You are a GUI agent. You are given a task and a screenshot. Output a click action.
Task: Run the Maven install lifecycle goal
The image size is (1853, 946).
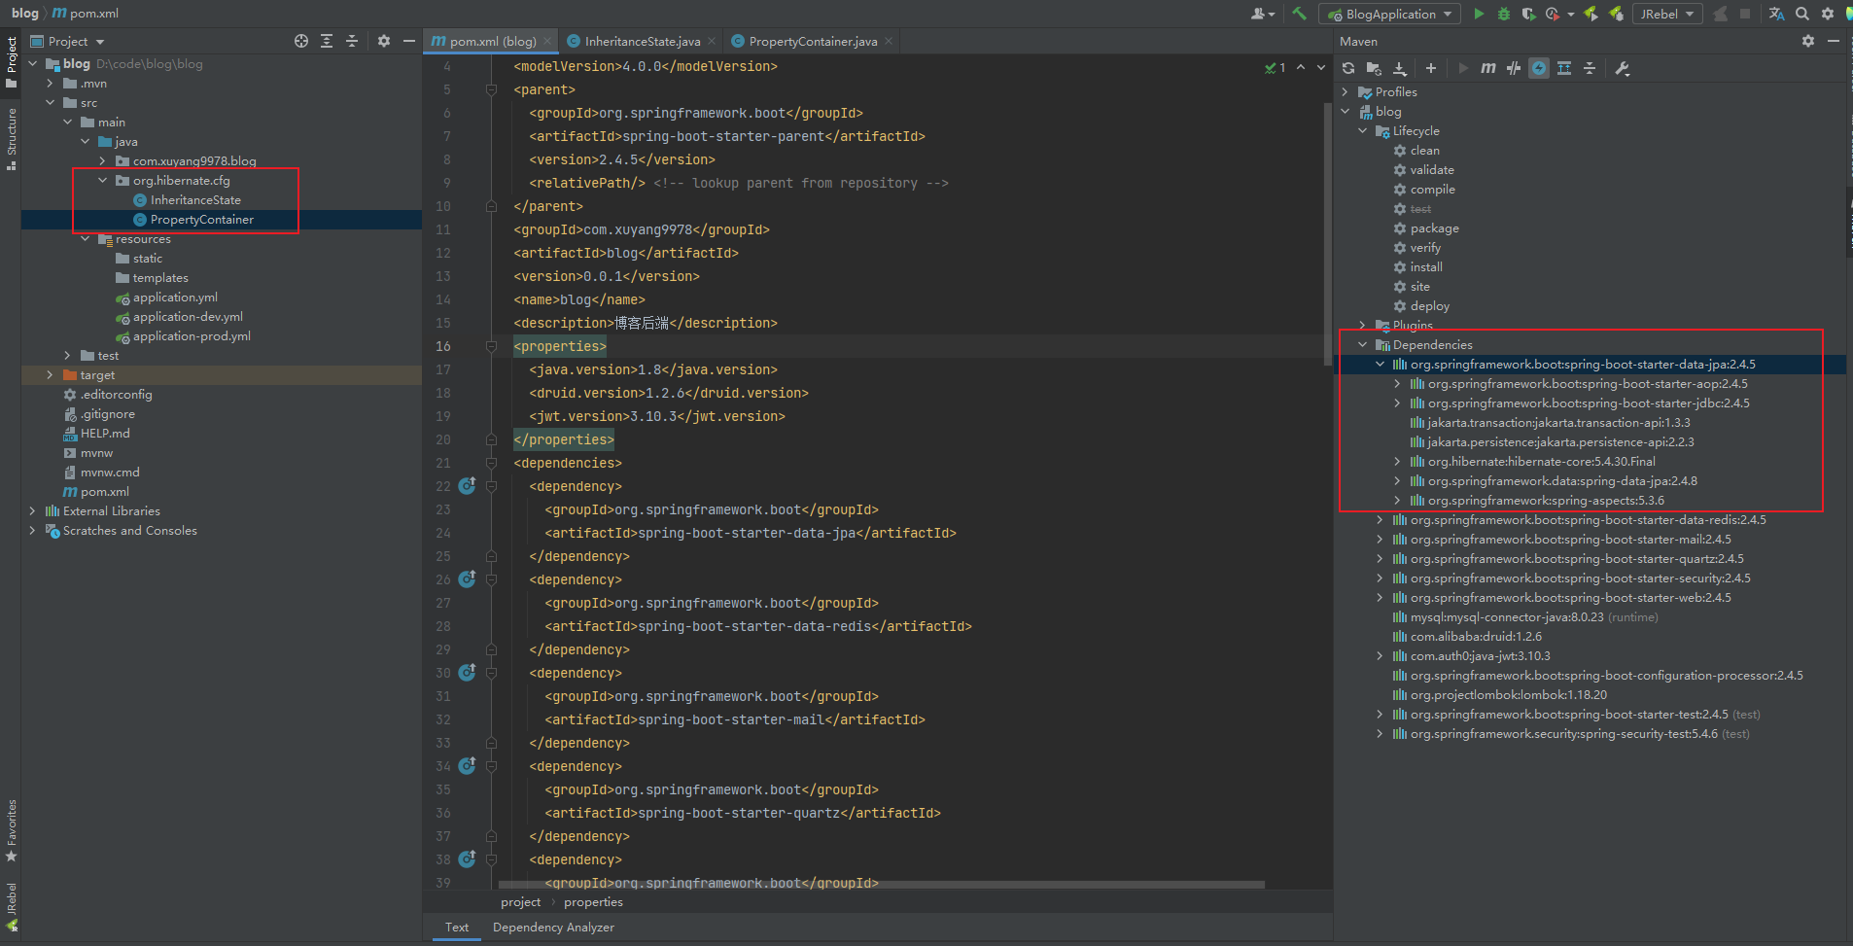(x=1425, y=267)
